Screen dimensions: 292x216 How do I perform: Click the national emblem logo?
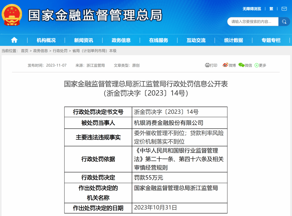coord(12,15)
